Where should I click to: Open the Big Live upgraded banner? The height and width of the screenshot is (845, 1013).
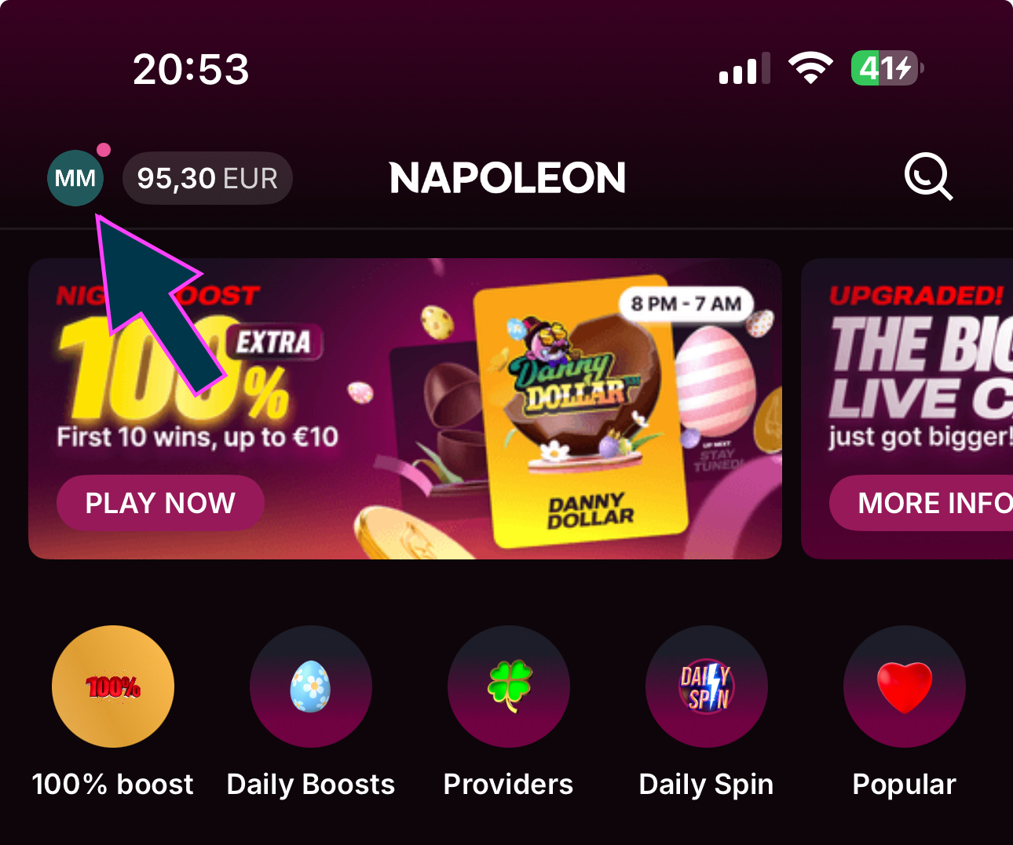point(907,409)
